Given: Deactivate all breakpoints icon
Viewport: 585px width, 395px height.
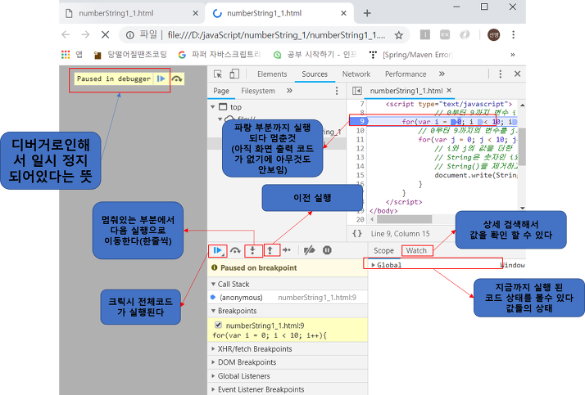Looking at the screenshot, I should [x=309, y=250].
